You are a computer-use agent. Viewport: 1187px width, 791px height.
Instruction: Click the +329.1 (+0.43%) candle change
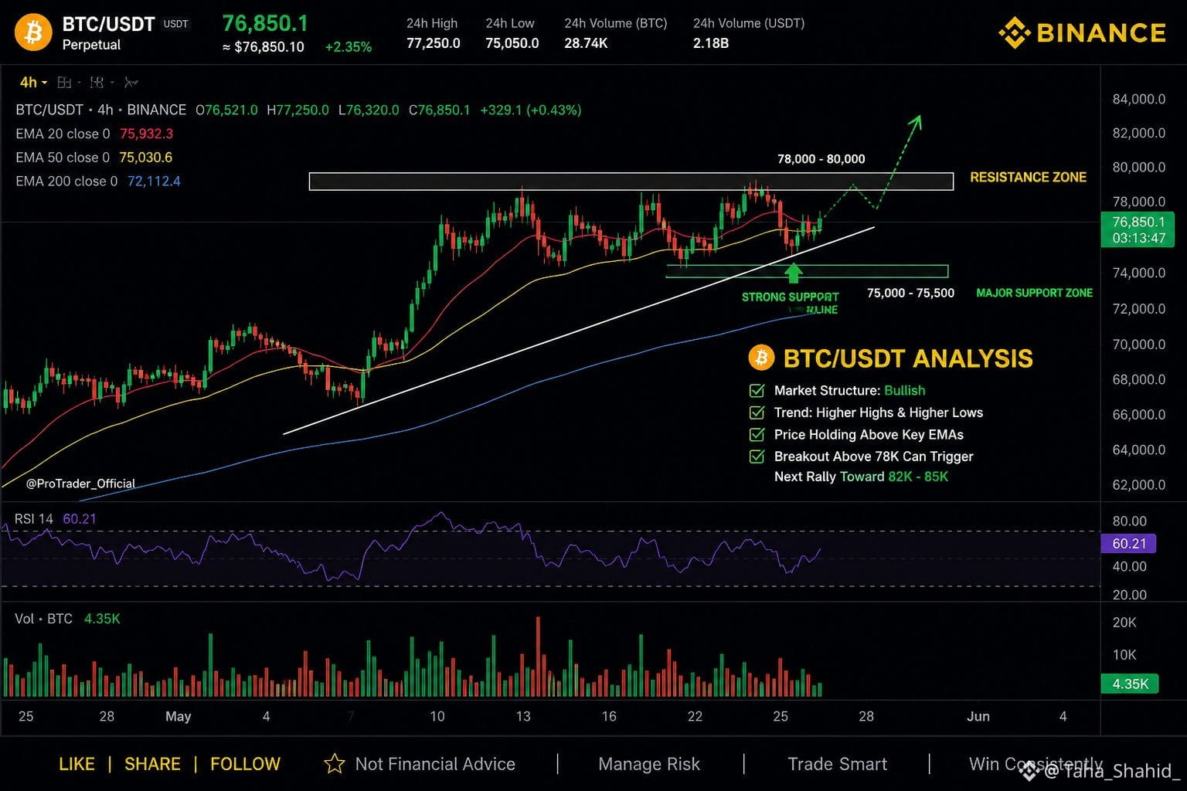(531, 110)
